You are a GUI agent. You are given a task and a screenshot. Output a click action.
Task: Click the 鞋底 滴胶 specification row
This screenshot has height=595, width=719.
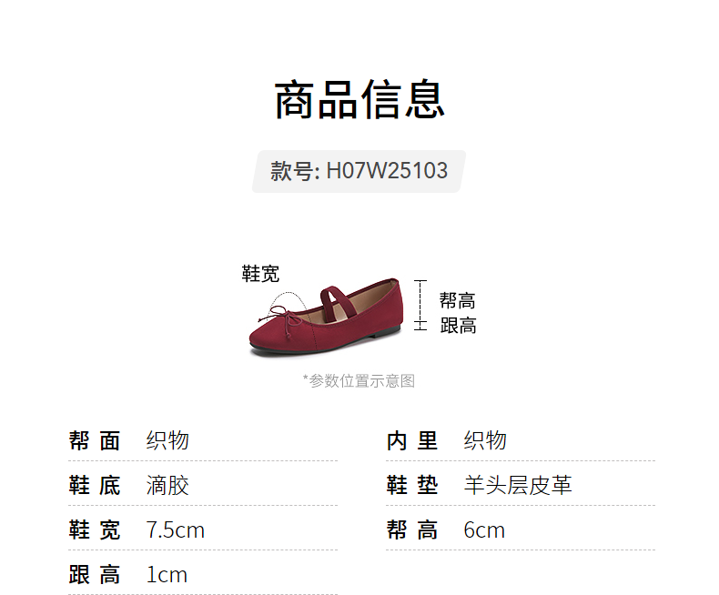(x=203, y=485)
